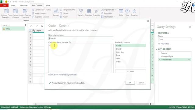Select Item in Available columns
This screenshot has height=110, width=195.
pos(130,58)
